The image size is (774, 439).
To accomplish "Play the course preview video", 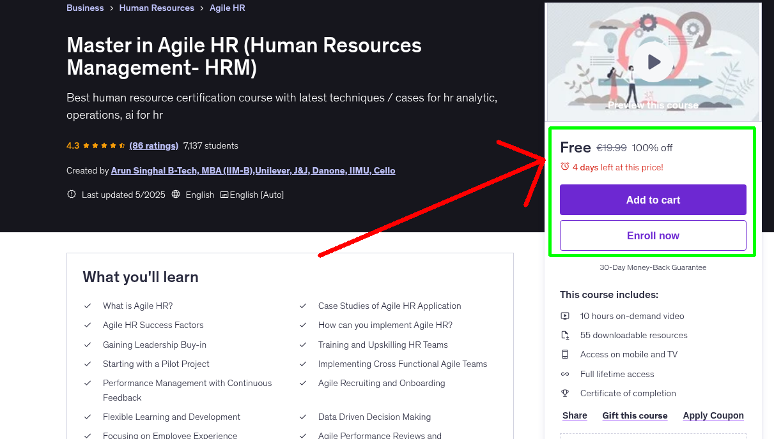I will point(653,61).
